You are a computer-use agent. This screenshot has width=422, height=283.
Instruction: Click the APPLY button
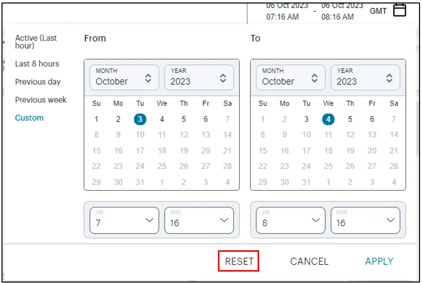(x=379, y=261)
